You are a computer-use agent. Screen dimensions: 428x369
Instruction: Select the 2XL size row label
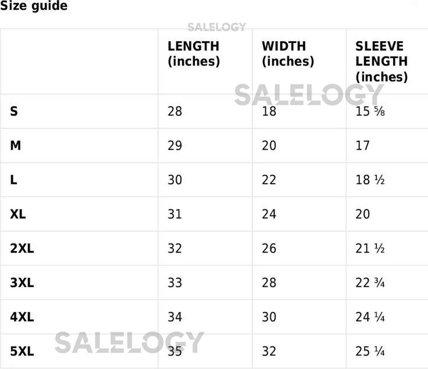pyautogui.click(x=22, y=248)
